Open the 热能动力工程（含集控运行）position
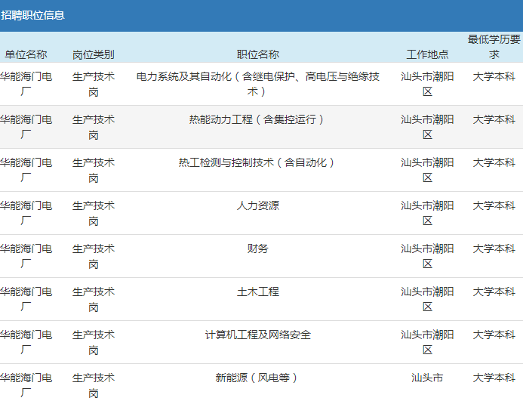This screenshot has height=401, width=523. coord(258,119)
